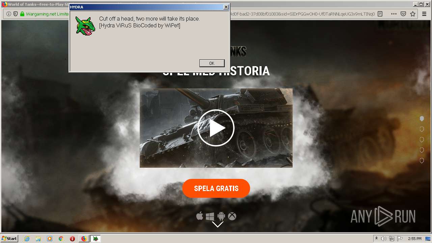Select the second page section dot
This screenshot has width=432, height=243.
tap(422, 129)
